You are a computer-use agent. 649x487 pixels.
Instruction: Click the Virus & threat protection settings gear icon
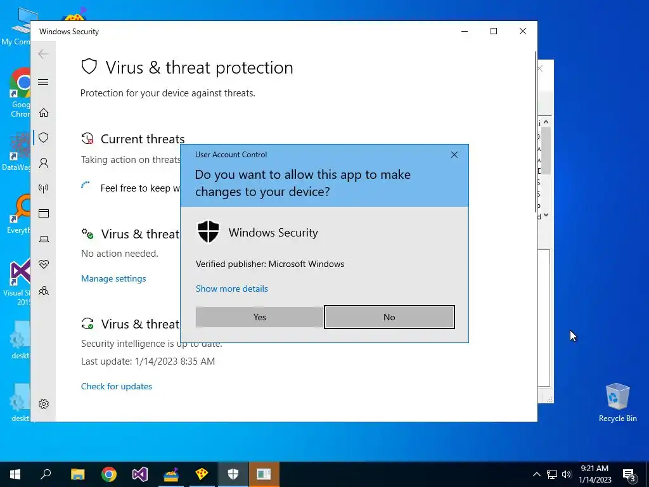point(87,234)
